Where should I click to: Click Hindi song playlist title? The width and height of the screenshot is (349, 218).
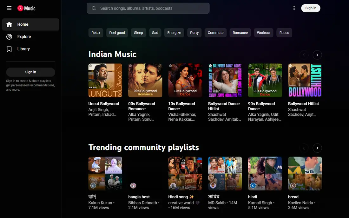181,197
